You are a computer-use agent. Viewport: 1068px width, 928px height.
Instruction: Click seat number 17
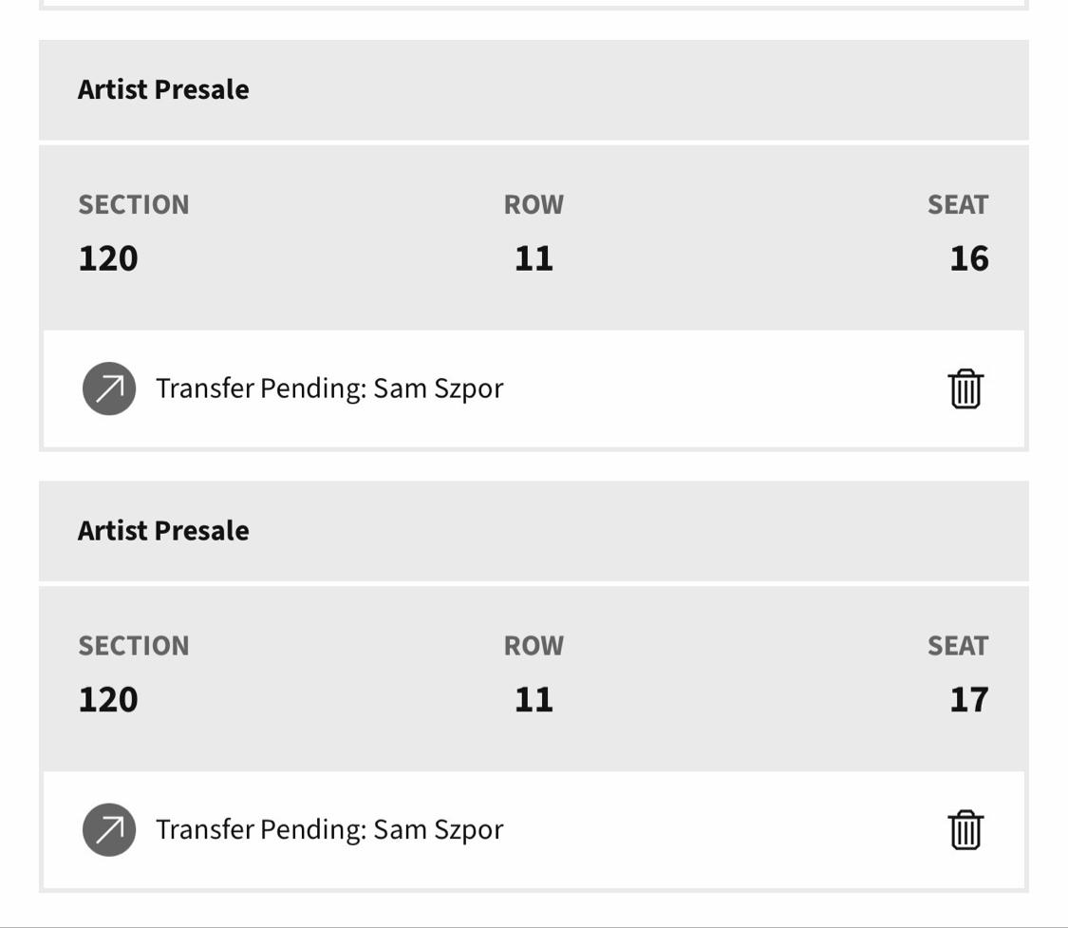point(969,700)
